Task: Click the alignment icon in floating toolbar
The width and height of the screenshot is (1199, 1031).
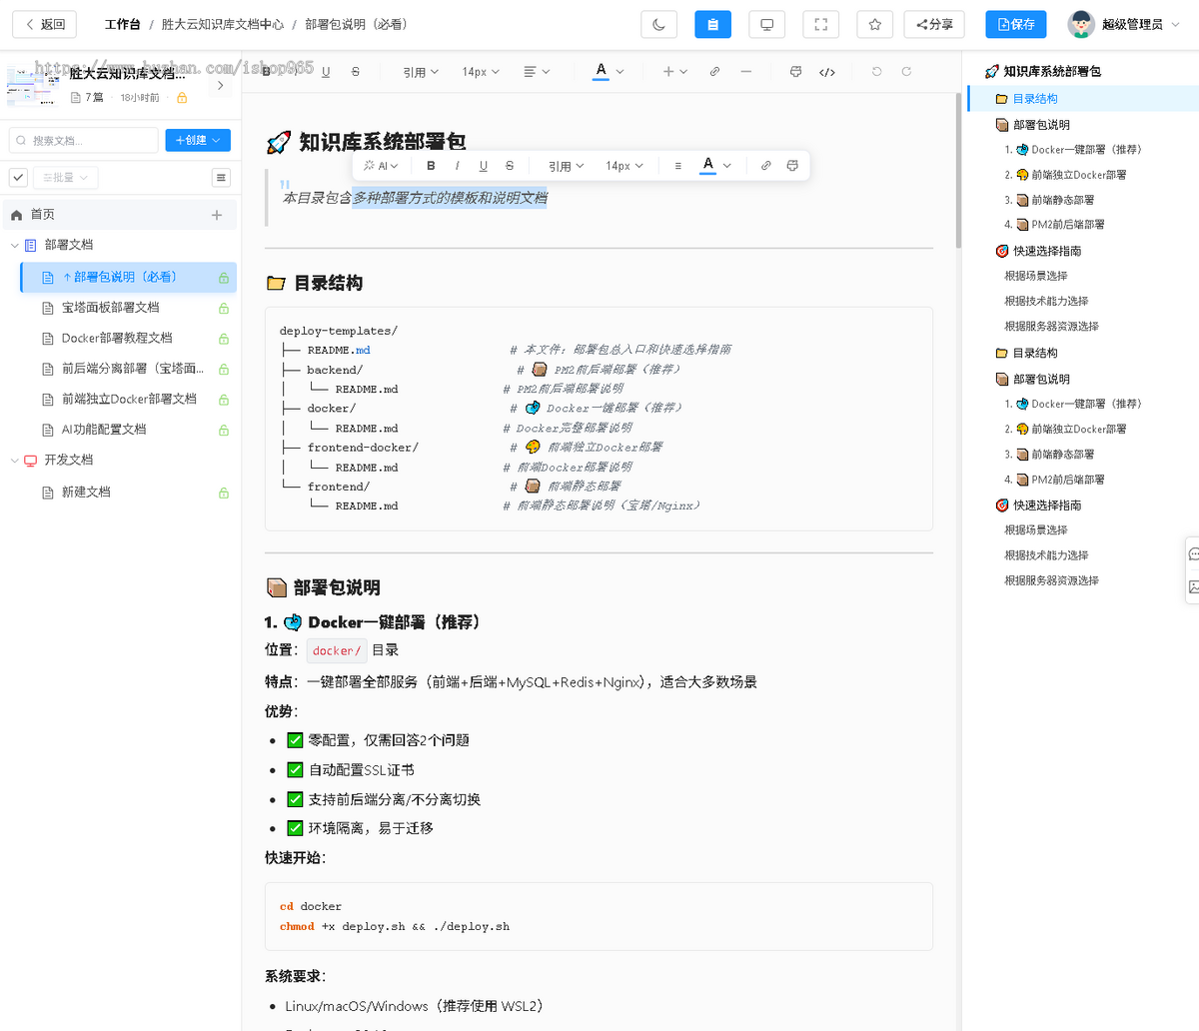Action: point(677,166)
